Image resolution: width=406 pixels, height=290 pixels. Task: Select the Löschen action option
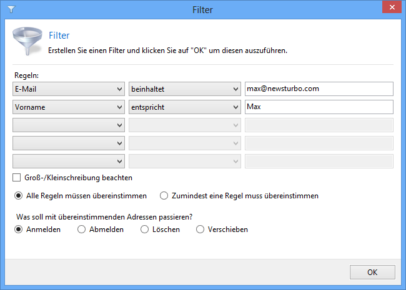coord(144,230)
